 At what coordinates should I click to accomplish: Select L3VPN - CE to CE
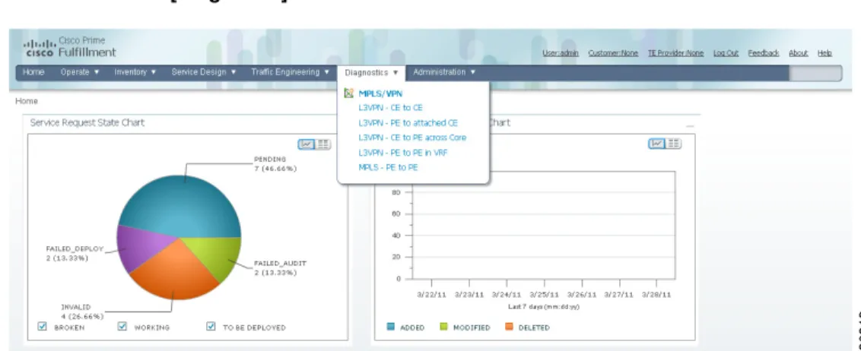pyautogui.click(x=390, y=107)
